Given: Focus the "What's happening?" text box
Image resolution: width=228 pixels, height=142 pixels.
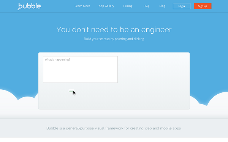Looking at the screenshot, I should [80, 69].
